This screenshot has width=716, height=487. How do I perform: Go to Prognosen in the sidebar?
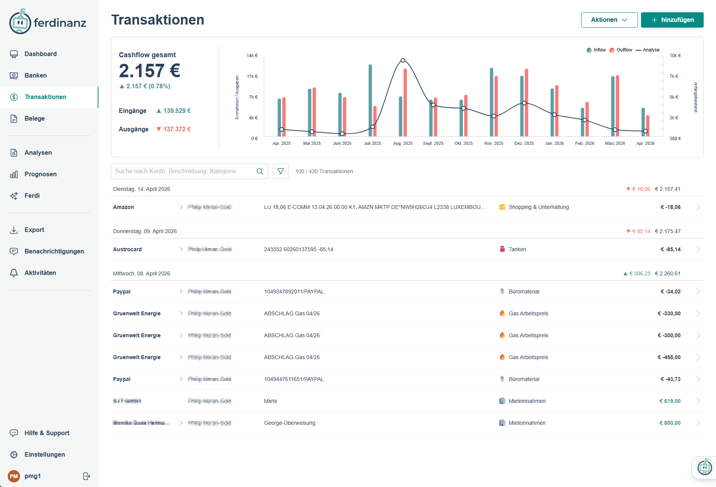click(40, 174)
